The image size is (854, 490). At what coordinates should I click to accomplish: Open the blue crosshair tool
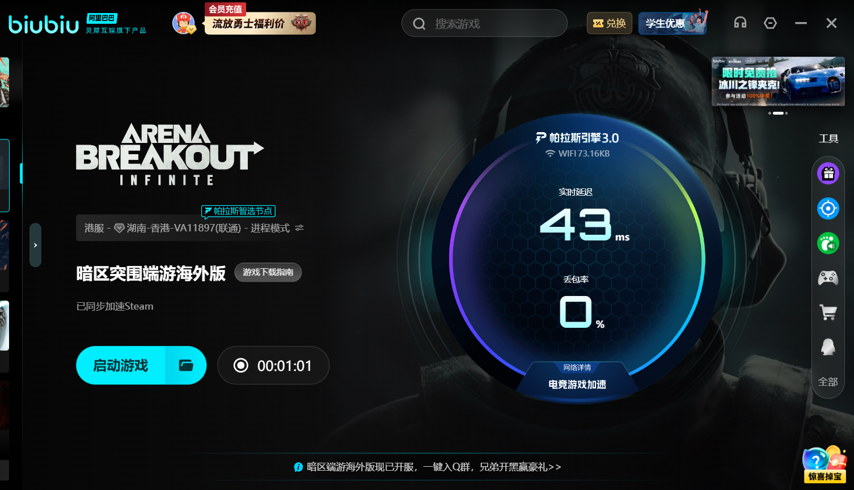click(828, 209)
